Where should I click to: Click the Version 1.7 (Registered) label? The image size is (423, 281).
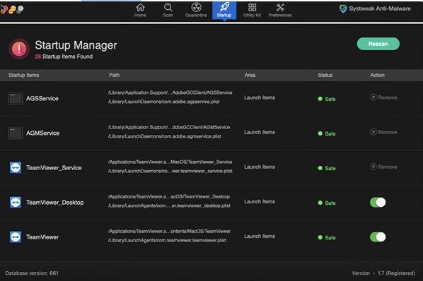383,273
